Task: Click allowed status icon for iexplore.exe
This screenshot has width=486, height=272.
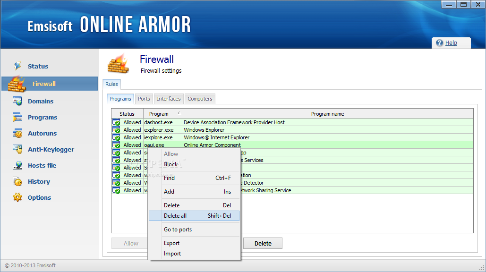Action: pos(116,137)
